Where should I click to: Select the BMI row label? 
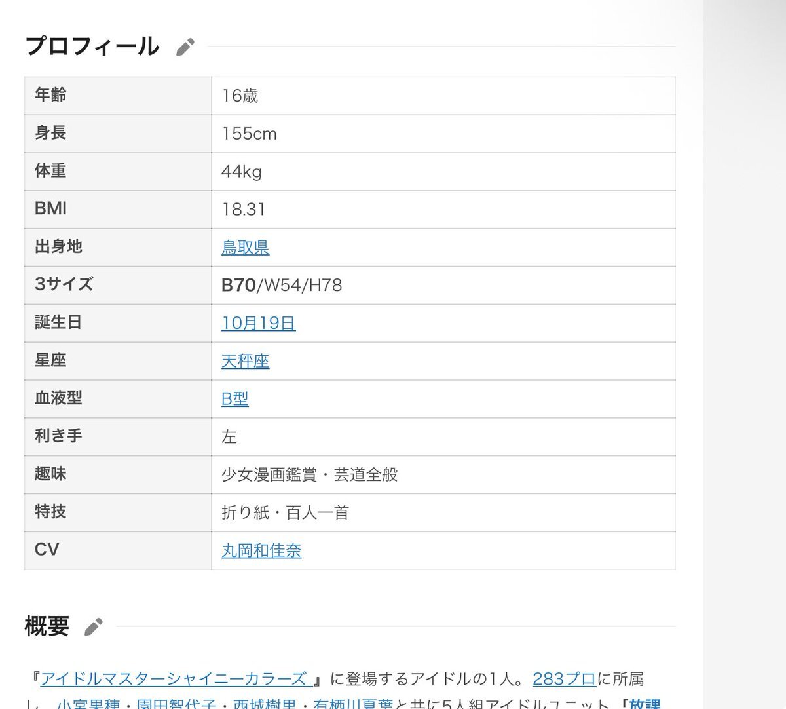[50, 208]
